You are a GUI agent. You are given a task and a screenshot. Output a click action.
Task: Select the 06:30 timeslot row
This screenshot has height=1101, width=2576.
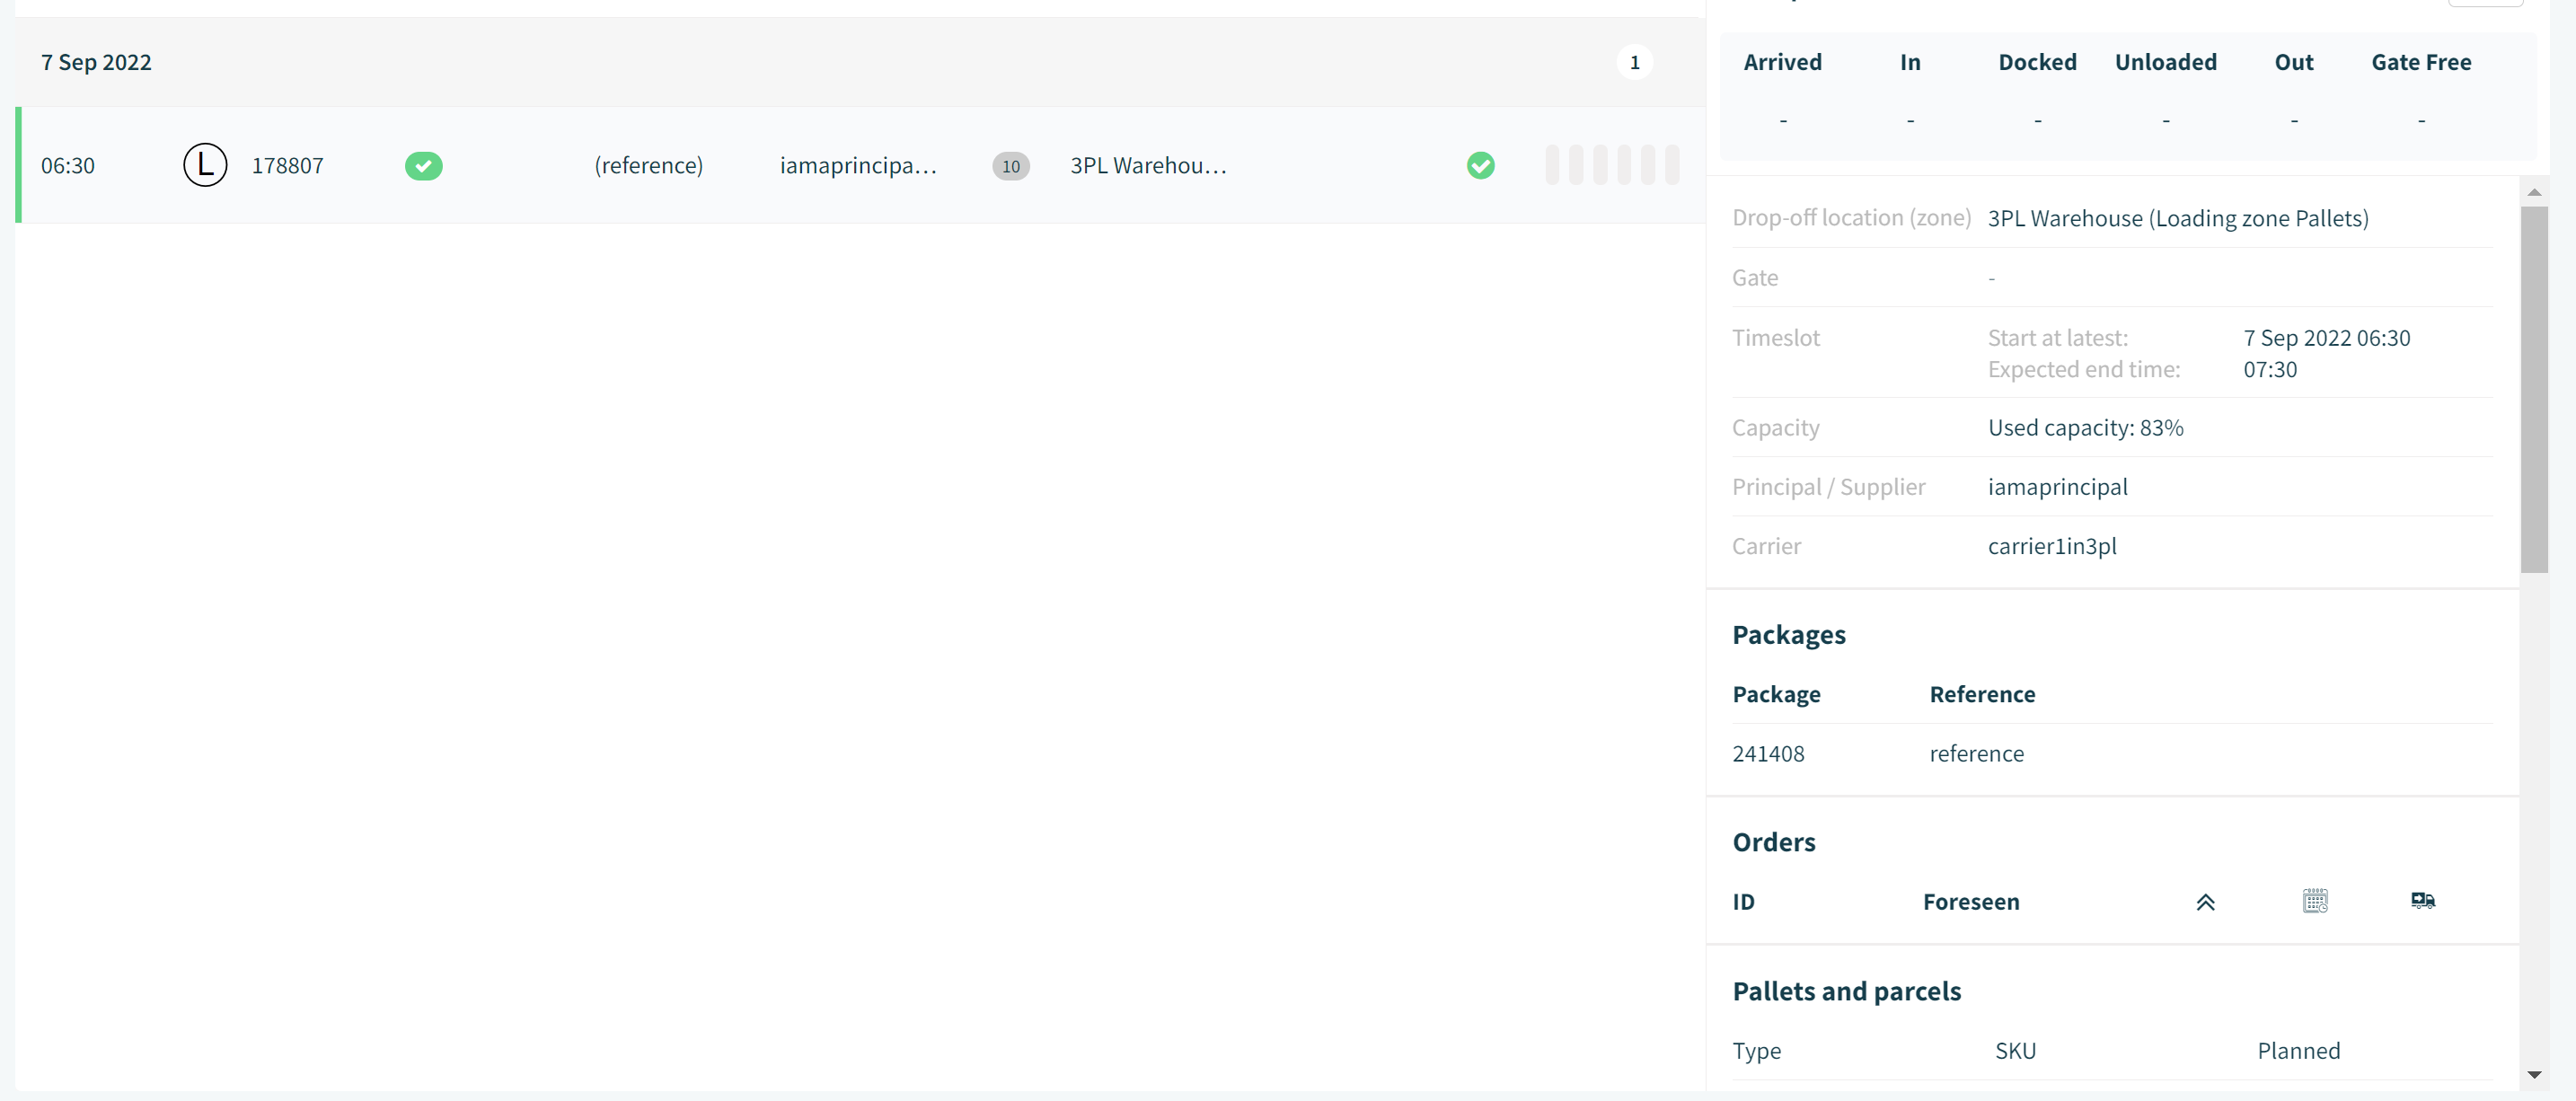click(860, 165)
